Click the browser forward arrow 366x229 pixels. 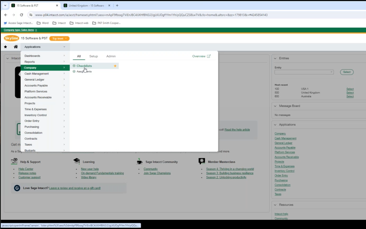[14, 15]
